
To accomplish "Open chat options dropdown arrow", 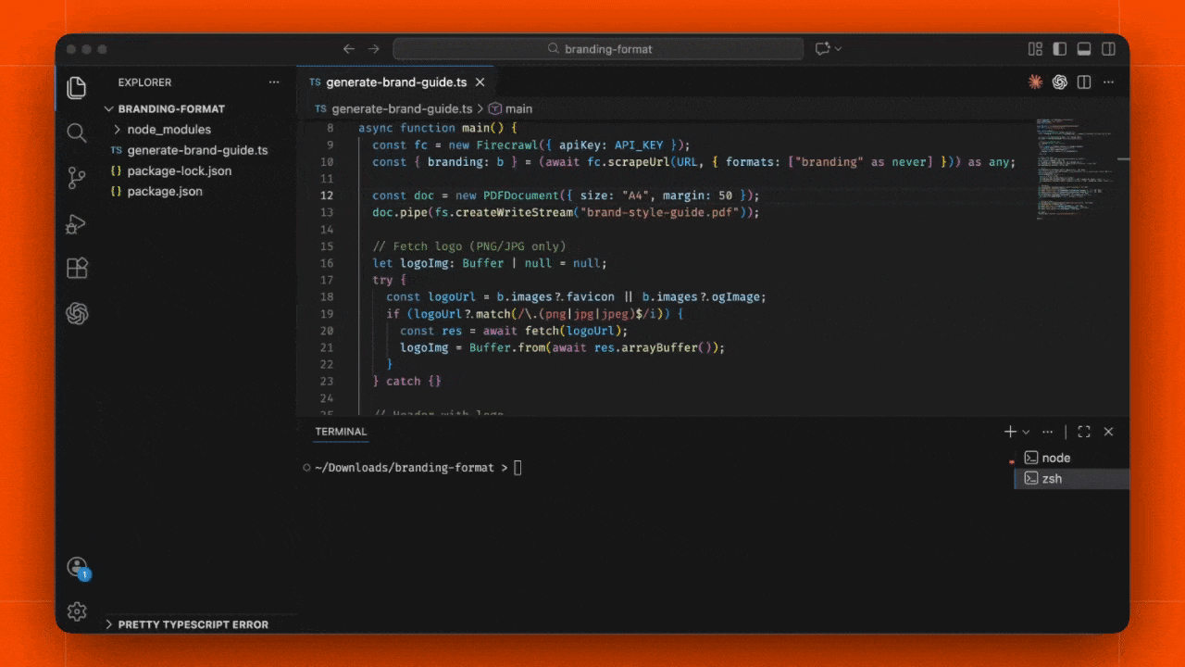I will tap(839, 49).
